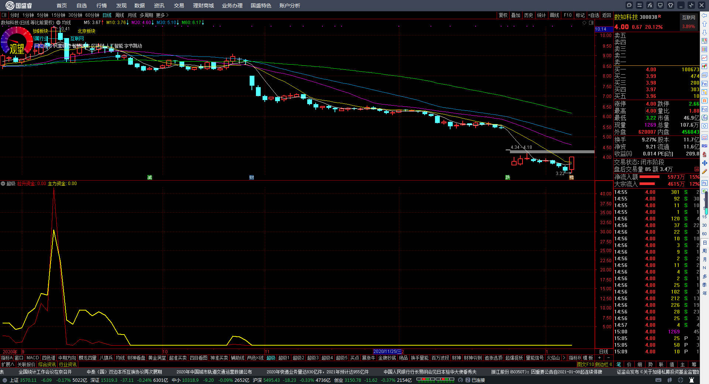Open the 模板 template menu
Image resolution: width=709 pixels, height=384 pixels.
click(588, 358)
